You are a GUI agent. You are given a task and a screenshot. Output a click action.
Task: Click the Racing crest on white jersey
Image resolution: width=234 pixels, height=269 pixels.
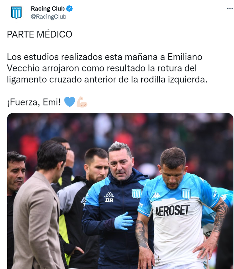click(x=186, y=194)
